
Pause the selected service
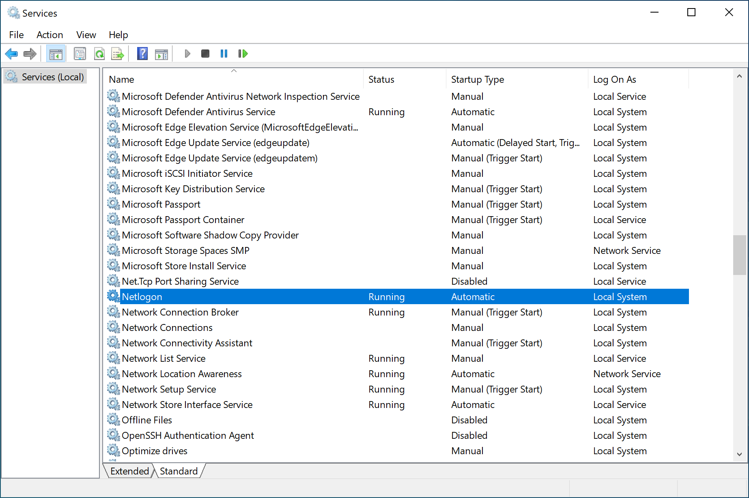[x=224, y=54]
